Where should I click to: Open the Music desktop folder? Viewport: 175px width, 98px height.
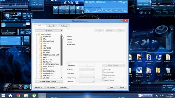tap(159, 72)
